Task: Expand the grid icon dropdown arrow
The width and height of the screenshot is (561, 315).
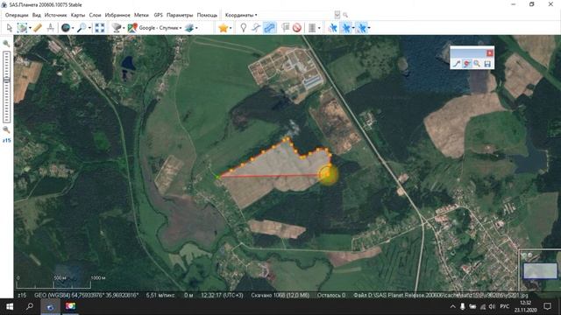Action: pyautogui.click(x=319, y=28)
